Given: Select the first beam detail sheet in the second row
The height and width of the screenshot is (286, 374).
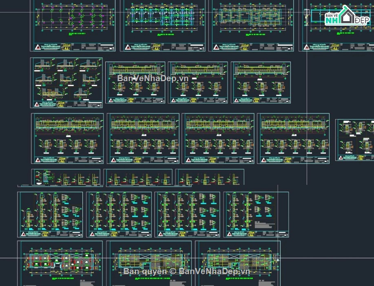Looking at the screenshot, I should tap(135, 82).
